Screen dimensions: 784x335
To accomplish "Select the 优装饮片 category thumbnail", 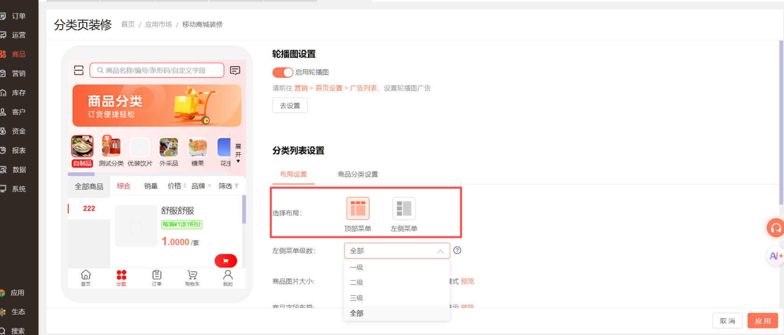I will [140, 151].
